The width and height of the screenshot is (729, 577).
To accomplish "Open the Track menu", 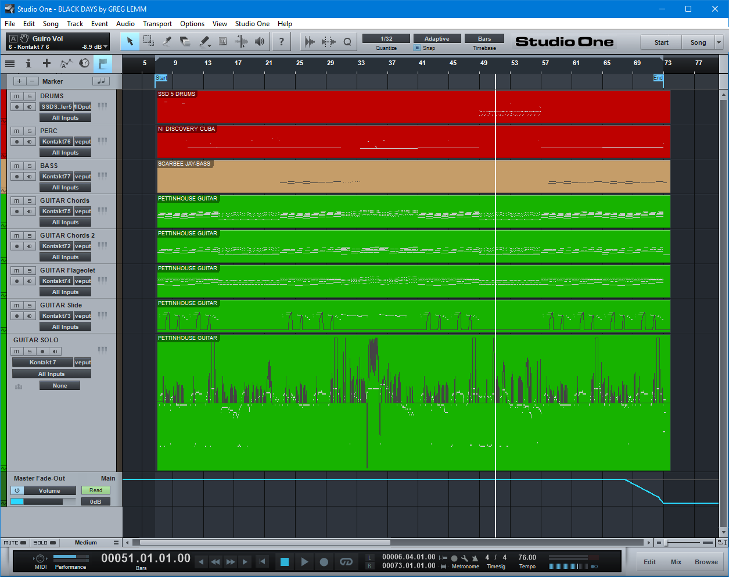I will point(75,24).
